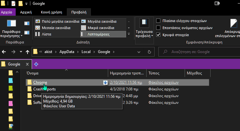
Task: Expand chevron after Google breadcrumb
Action: pos(114,52)
